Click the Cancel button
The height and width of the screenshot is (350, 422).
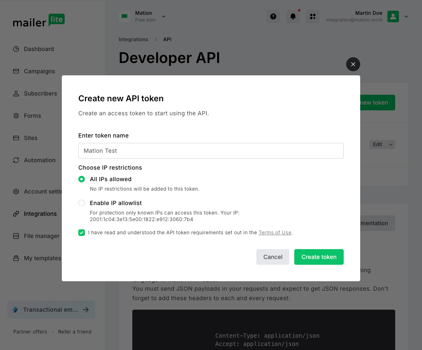pos(273,257)
